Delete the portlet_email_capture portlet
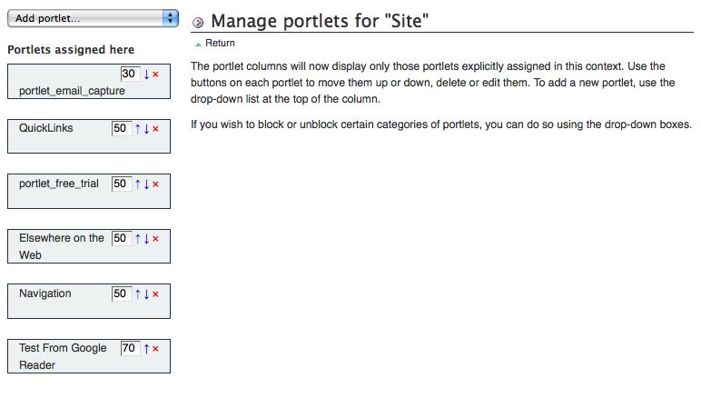The height and width of the screenshot is (398, 701). point(155,74)
